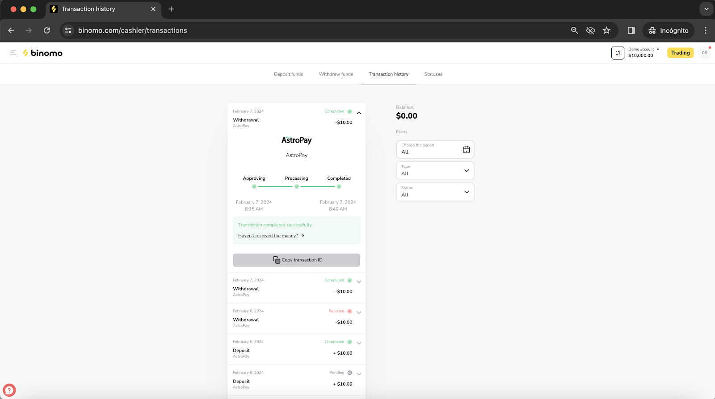Open the binomo hamburger side menu

point(13,53)
